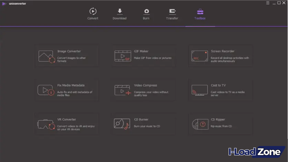Click 'Compress your video without quality loss'

tap(151, 94)
